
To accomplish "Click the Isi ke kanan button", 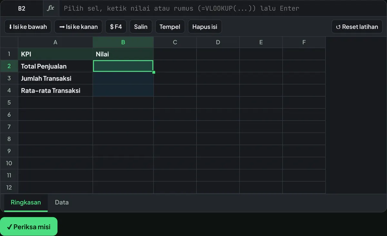I will point(78,27).
